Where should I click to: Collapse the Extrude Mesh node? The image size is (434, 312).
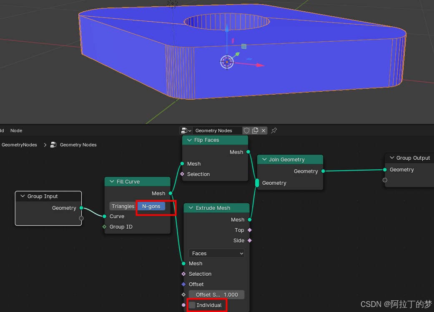coord(191,208)
